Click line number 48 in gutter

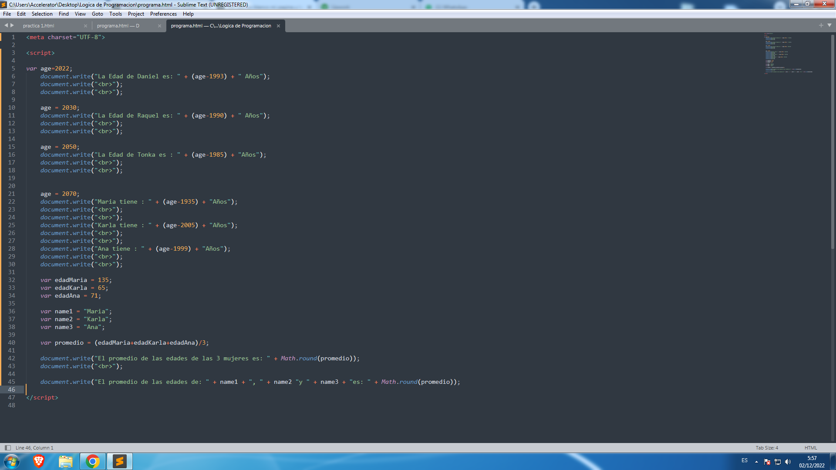pyautogui.click(x=11, y=406)
